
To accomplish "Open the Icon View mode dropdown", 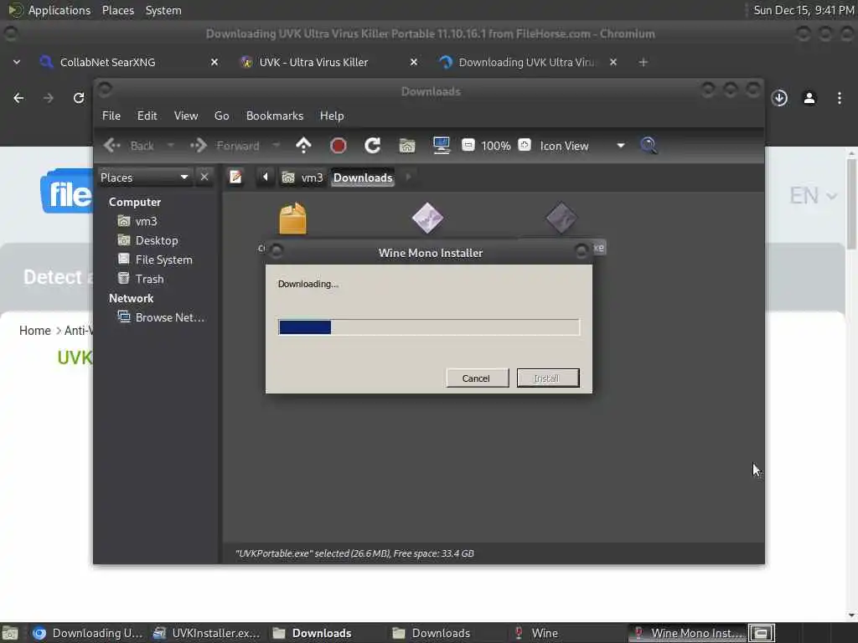I will [582, 146].
